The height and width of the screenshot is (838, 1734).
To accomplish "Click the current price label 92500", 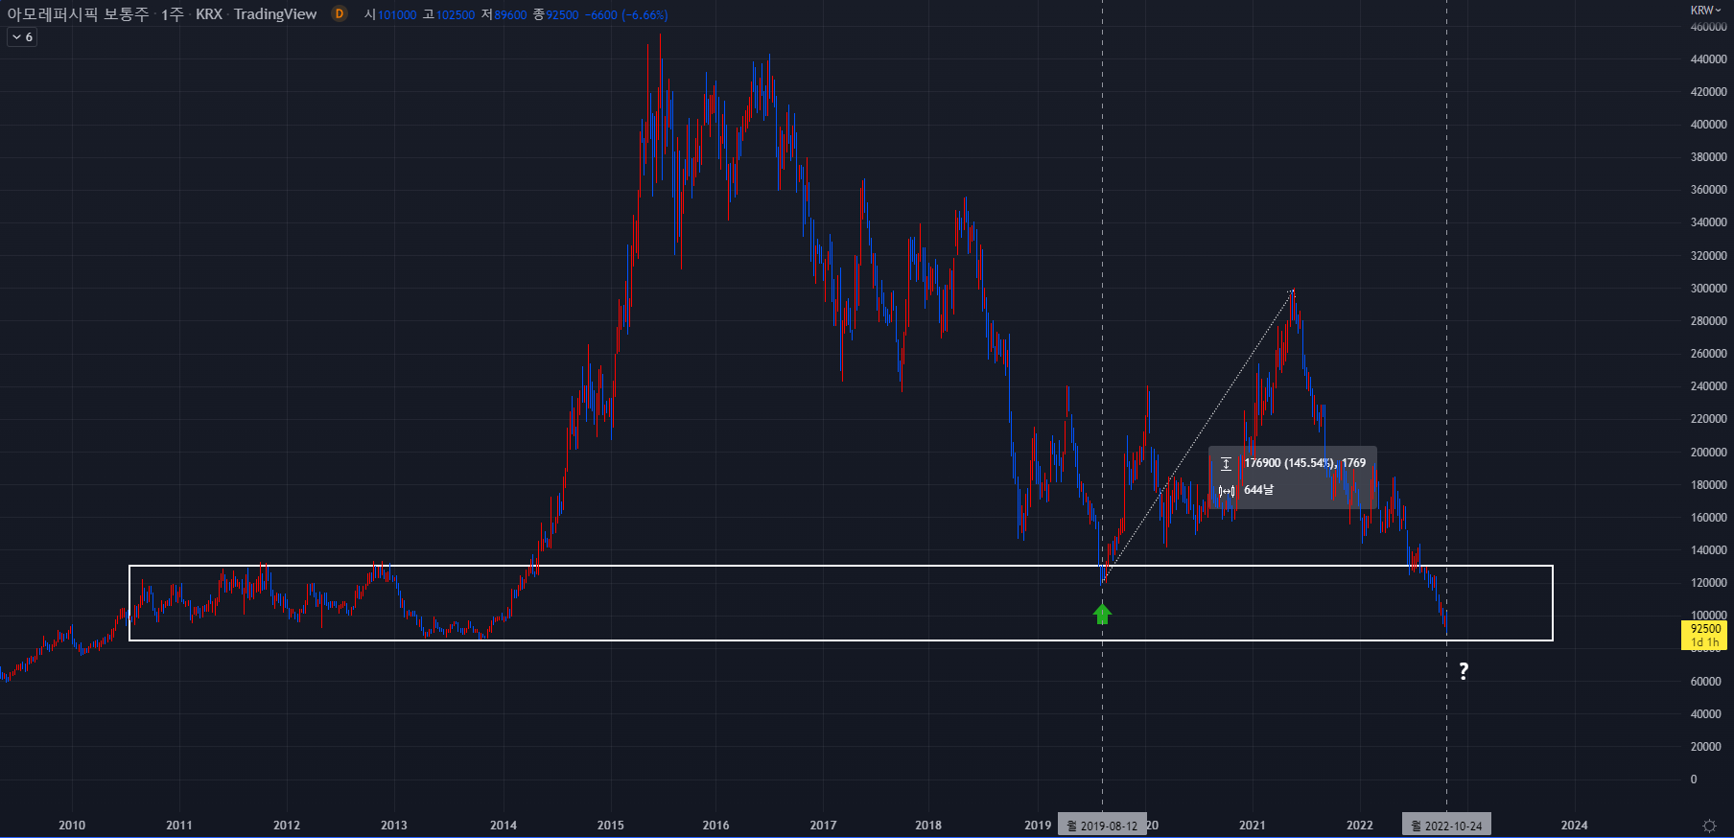I will pyautogui.click(x=1705, y=635).
